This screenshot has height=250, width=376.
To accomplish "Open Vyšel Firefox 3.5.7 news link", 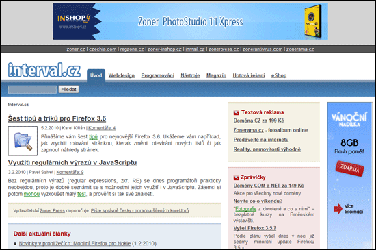I will 255,228.
